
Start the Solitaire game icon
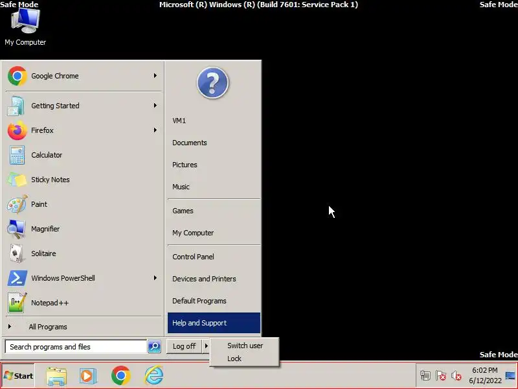(x=16, y=253)
